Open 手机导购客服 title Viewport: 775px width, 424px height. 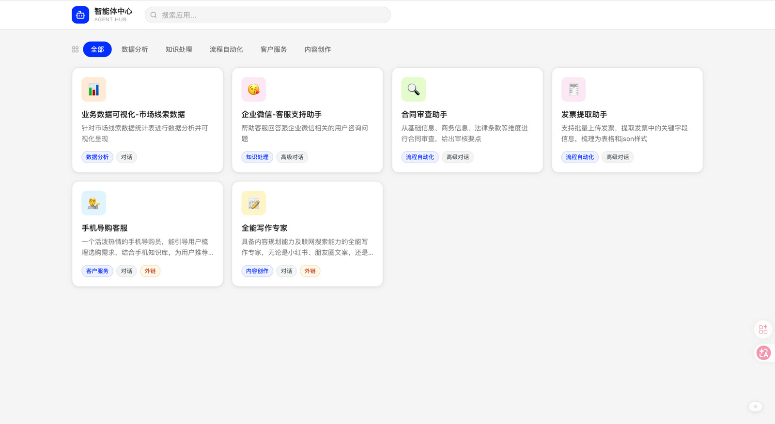[105, 228]
